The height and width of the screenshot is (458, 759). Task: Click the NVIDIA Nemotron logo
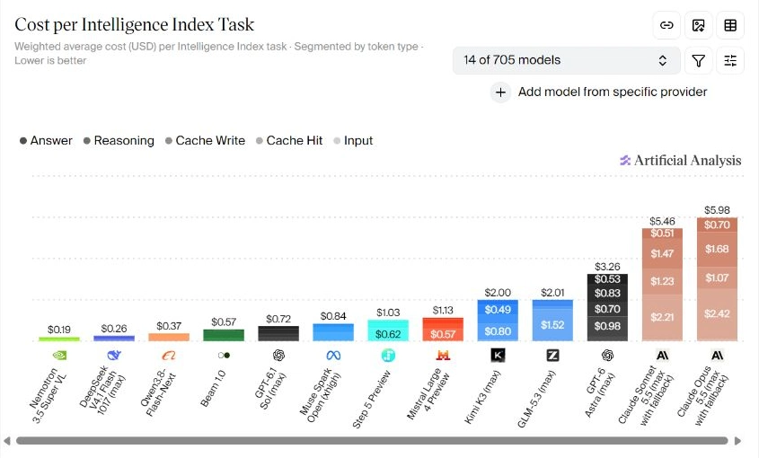click(x=59, y=356)
